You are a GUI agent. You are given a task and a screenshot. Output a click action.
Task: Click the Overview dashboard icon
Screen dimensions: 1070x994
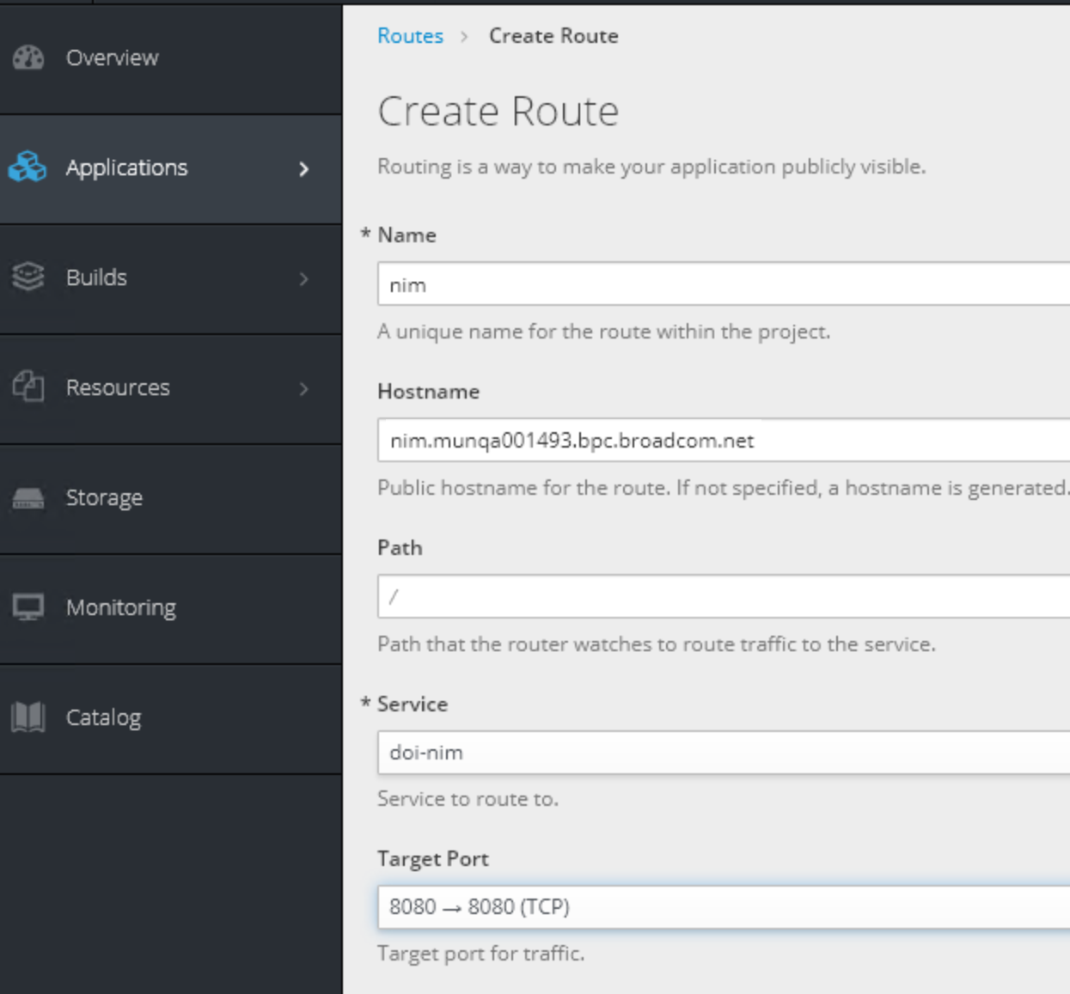tap(28, 58)
